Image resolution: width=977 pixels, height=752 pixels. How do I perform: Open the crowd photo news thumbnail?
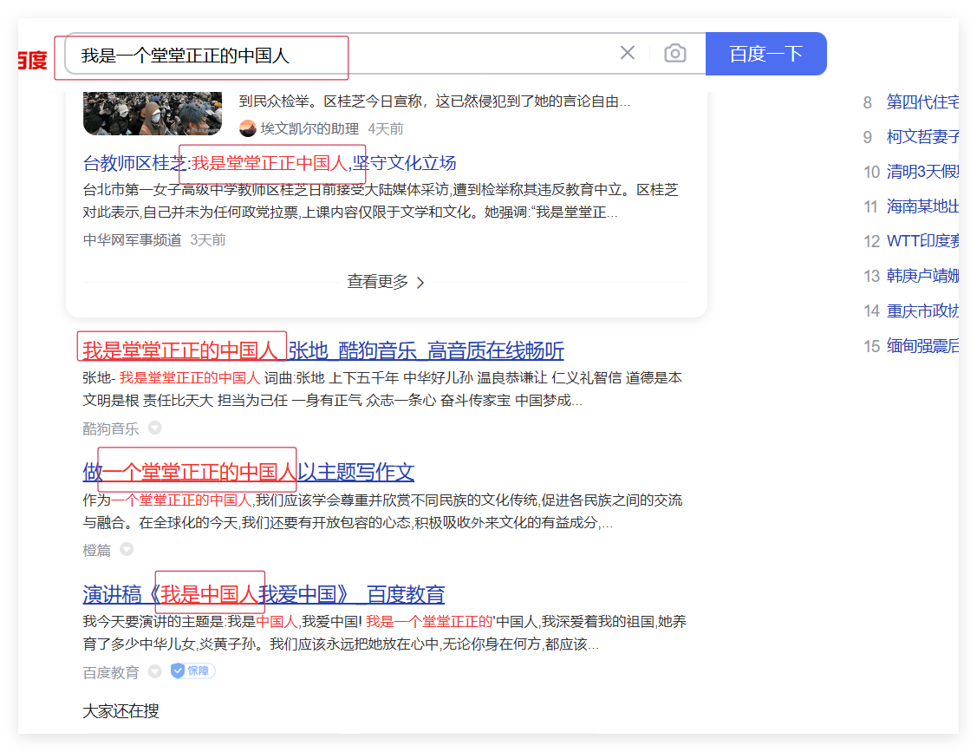coord(152,113)
